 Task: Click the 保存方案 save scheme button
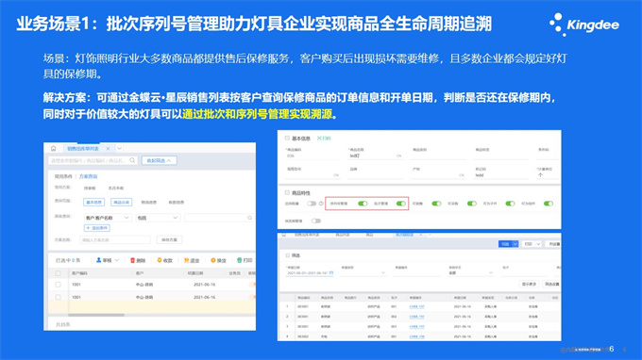(170, 240)
